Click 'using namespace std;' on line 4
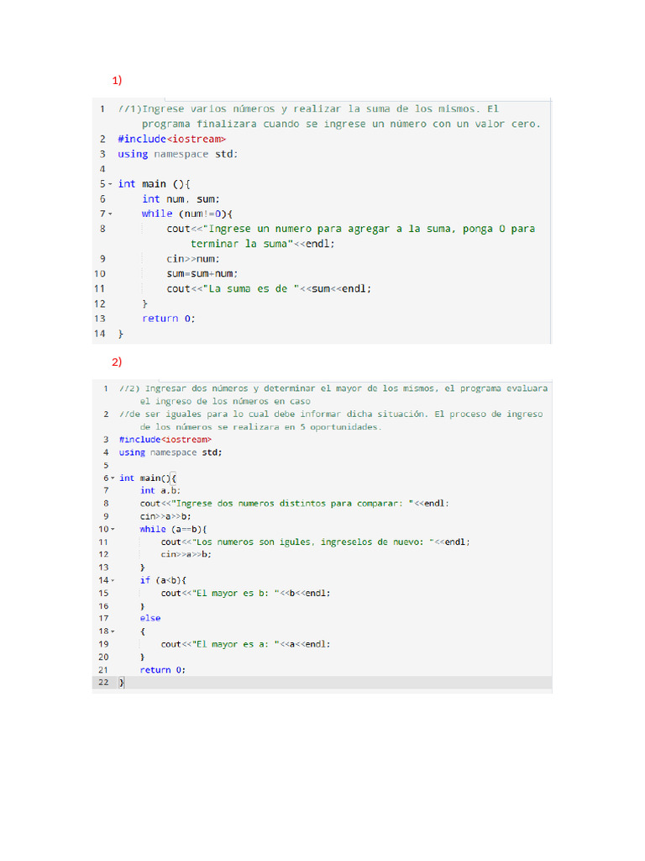 (170, 453)
